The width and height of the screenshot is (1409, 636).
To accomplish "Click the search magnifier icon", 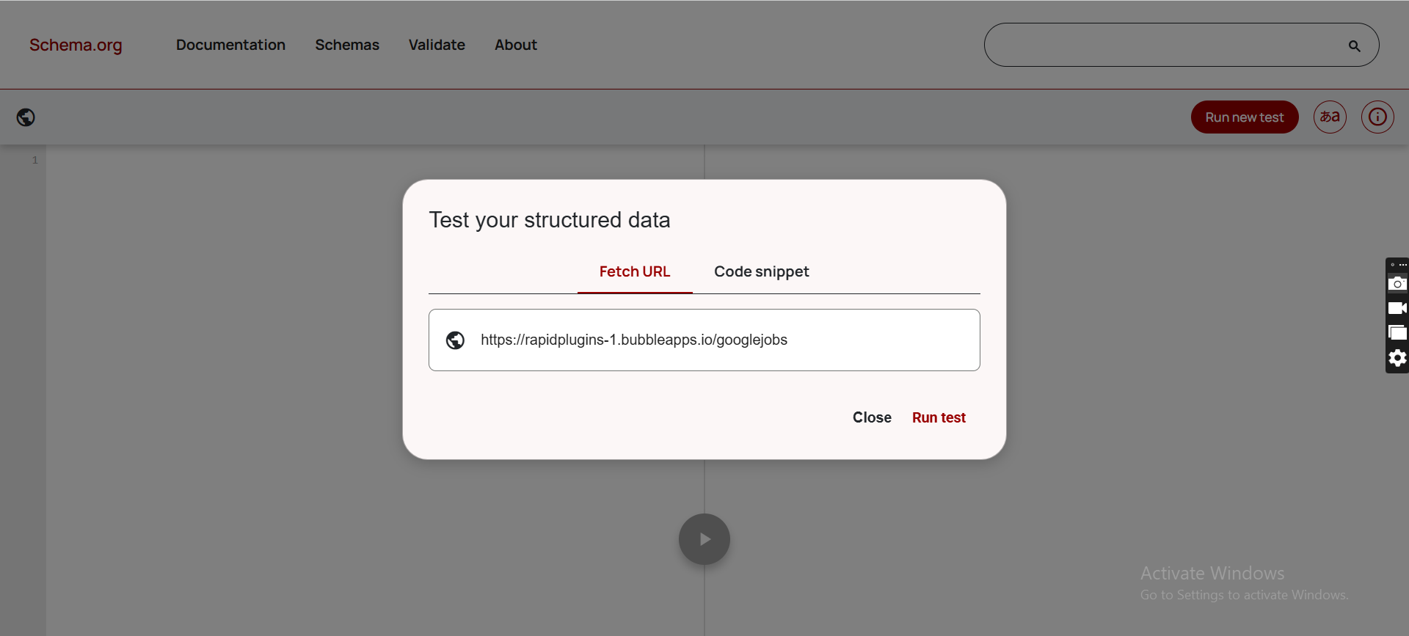I will coord(1354,46).
